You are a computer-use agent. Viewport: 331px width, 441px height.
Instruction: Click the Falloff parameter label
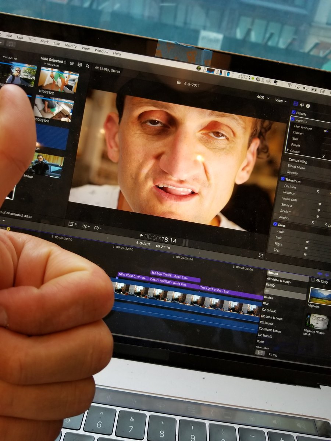pyautogui.click(x=296, y=145)
